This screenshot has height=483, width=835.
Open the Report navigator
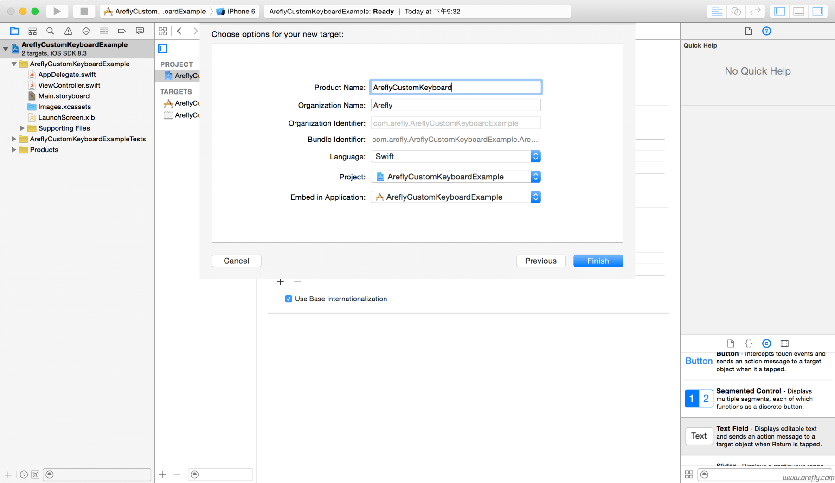pos(140,31)
